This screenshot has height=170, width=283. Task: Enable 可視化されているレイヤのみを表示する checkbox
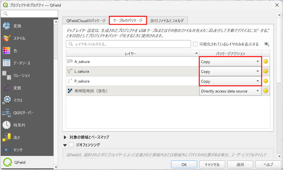tap(195, 44)
